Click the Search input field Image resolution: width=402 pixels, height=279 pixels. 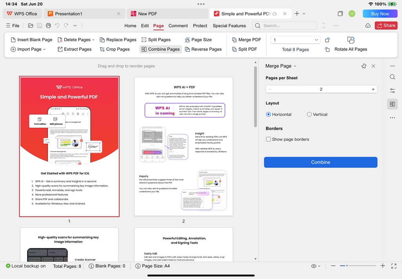tap(285, 26)
